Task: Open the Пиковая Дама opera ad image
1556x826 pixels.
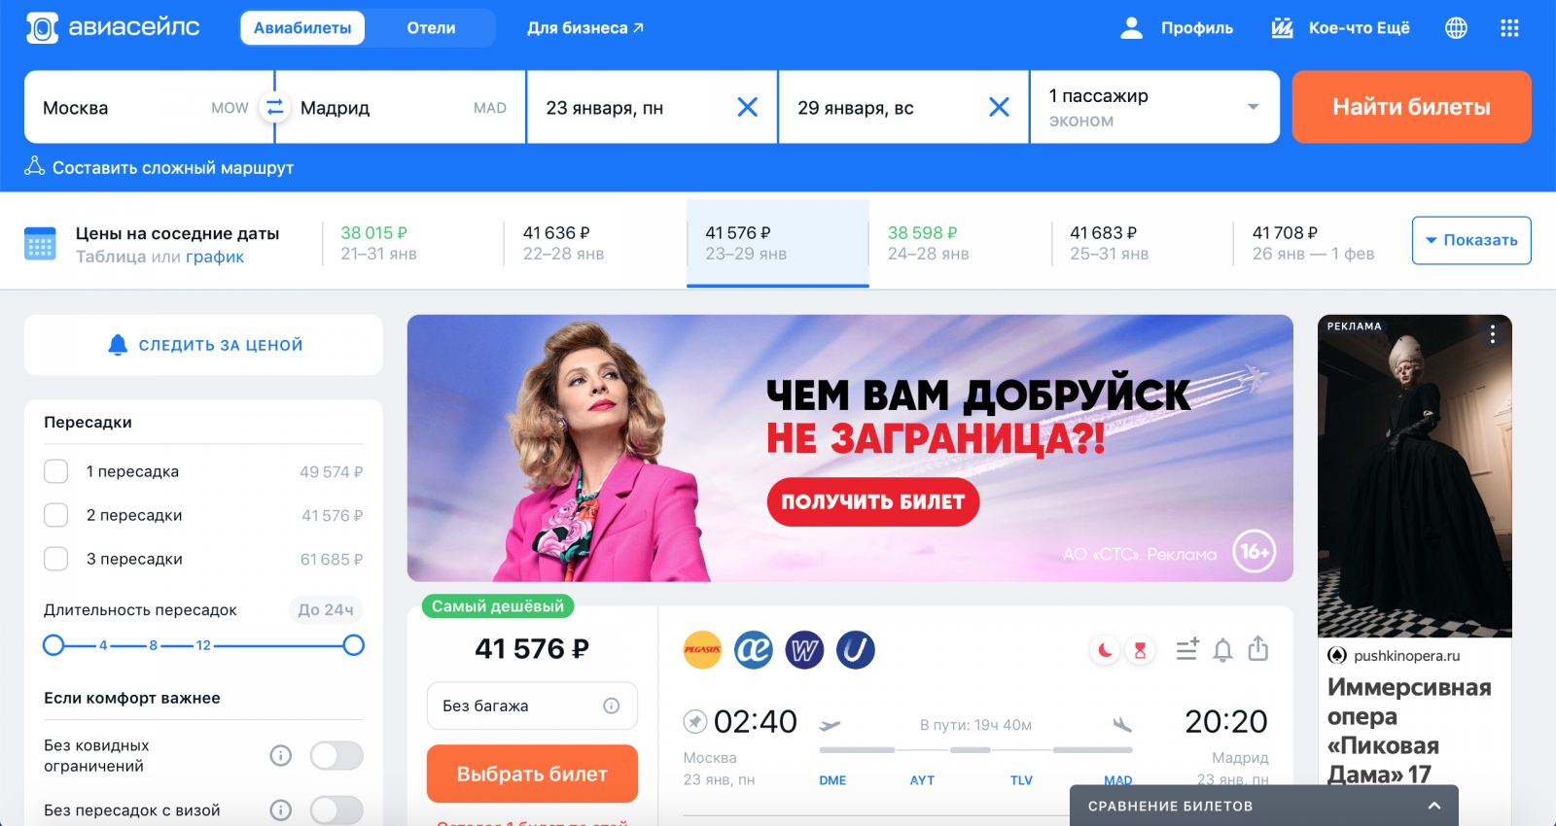Action: 1414,476
